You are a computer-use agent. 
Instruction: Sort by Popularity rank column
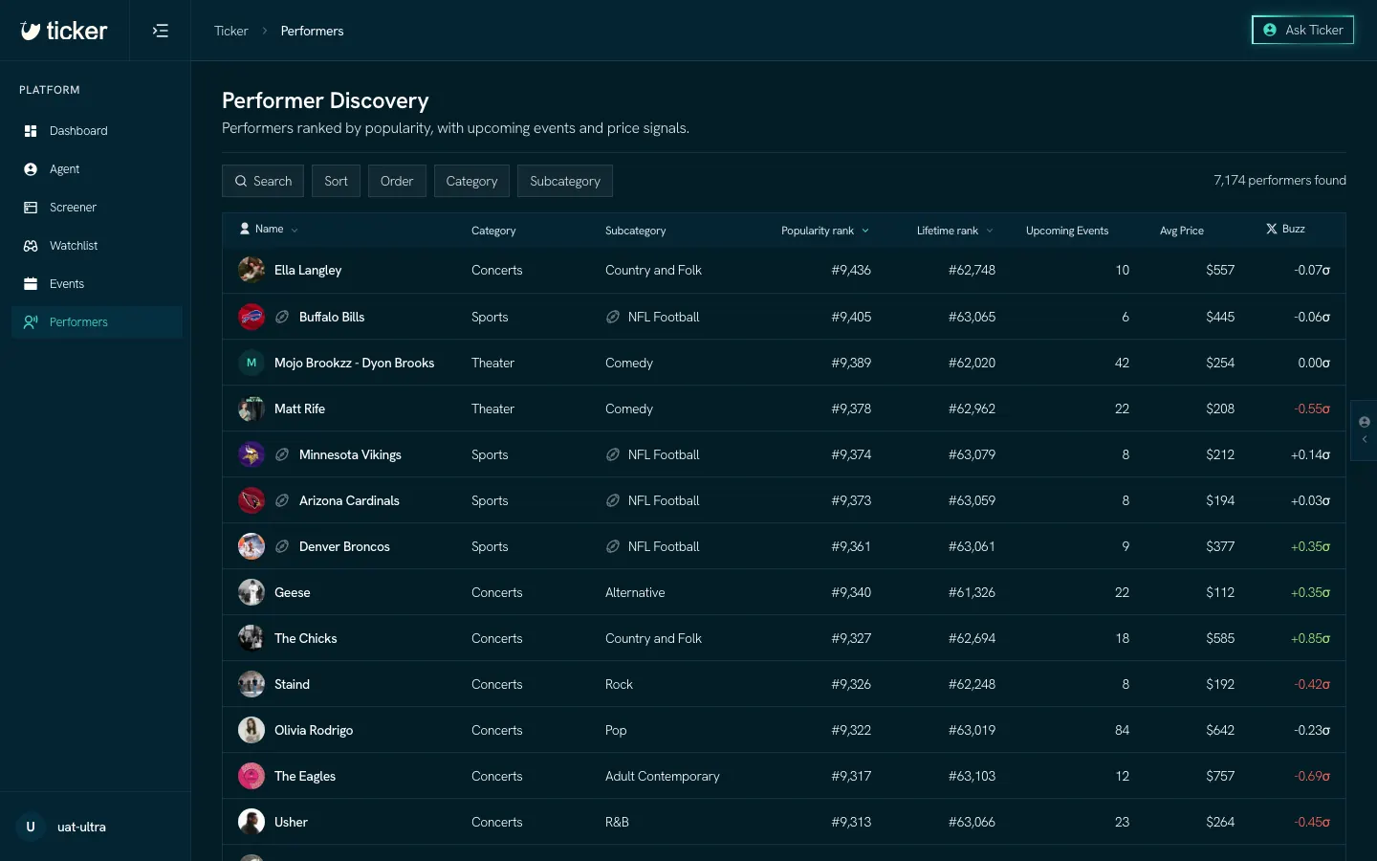tap(825, 231)
